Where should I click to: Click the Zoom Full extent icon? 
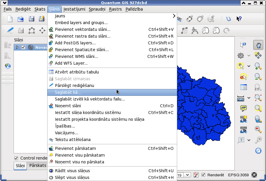pos(258,98)
